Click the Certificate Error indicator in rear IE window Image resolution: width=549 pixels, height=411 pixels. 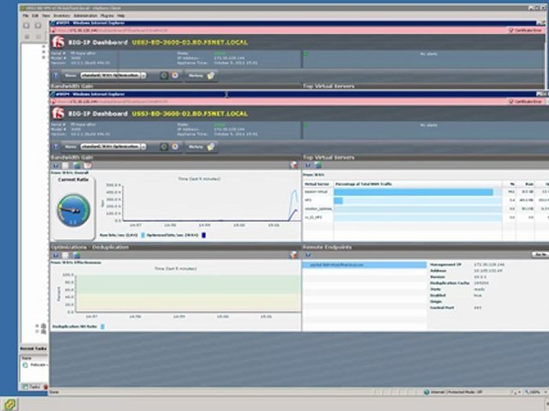[x=525, y=30]
